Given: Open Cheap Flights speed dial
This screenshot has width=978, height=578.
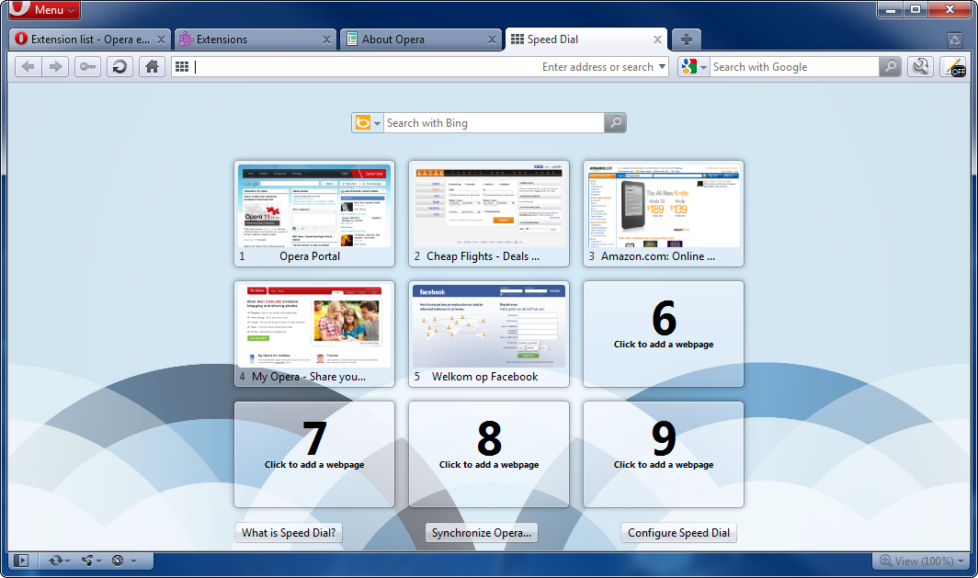Looking at the screenshot, I should coord(489,214).
